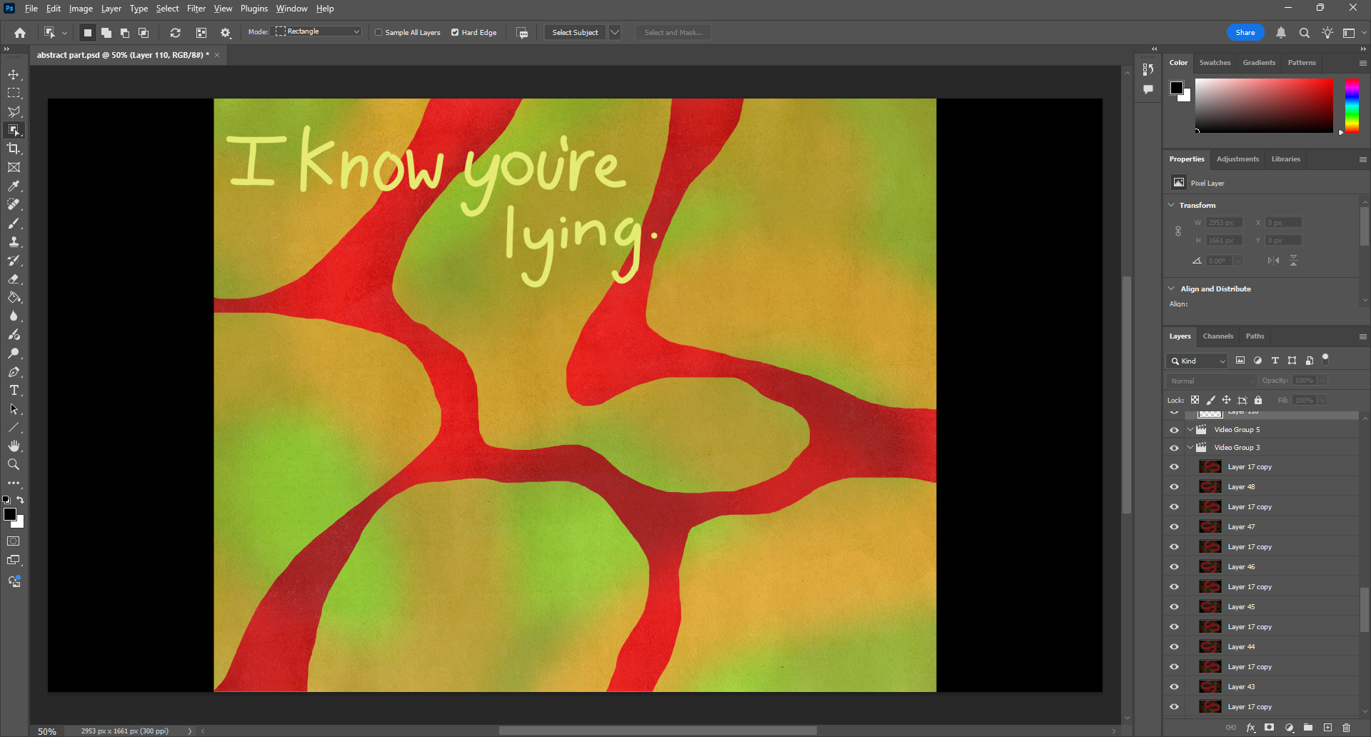Open the notifications bell
The width and height of the screenshot is (1371, 737).
(x=1281, y=32)
